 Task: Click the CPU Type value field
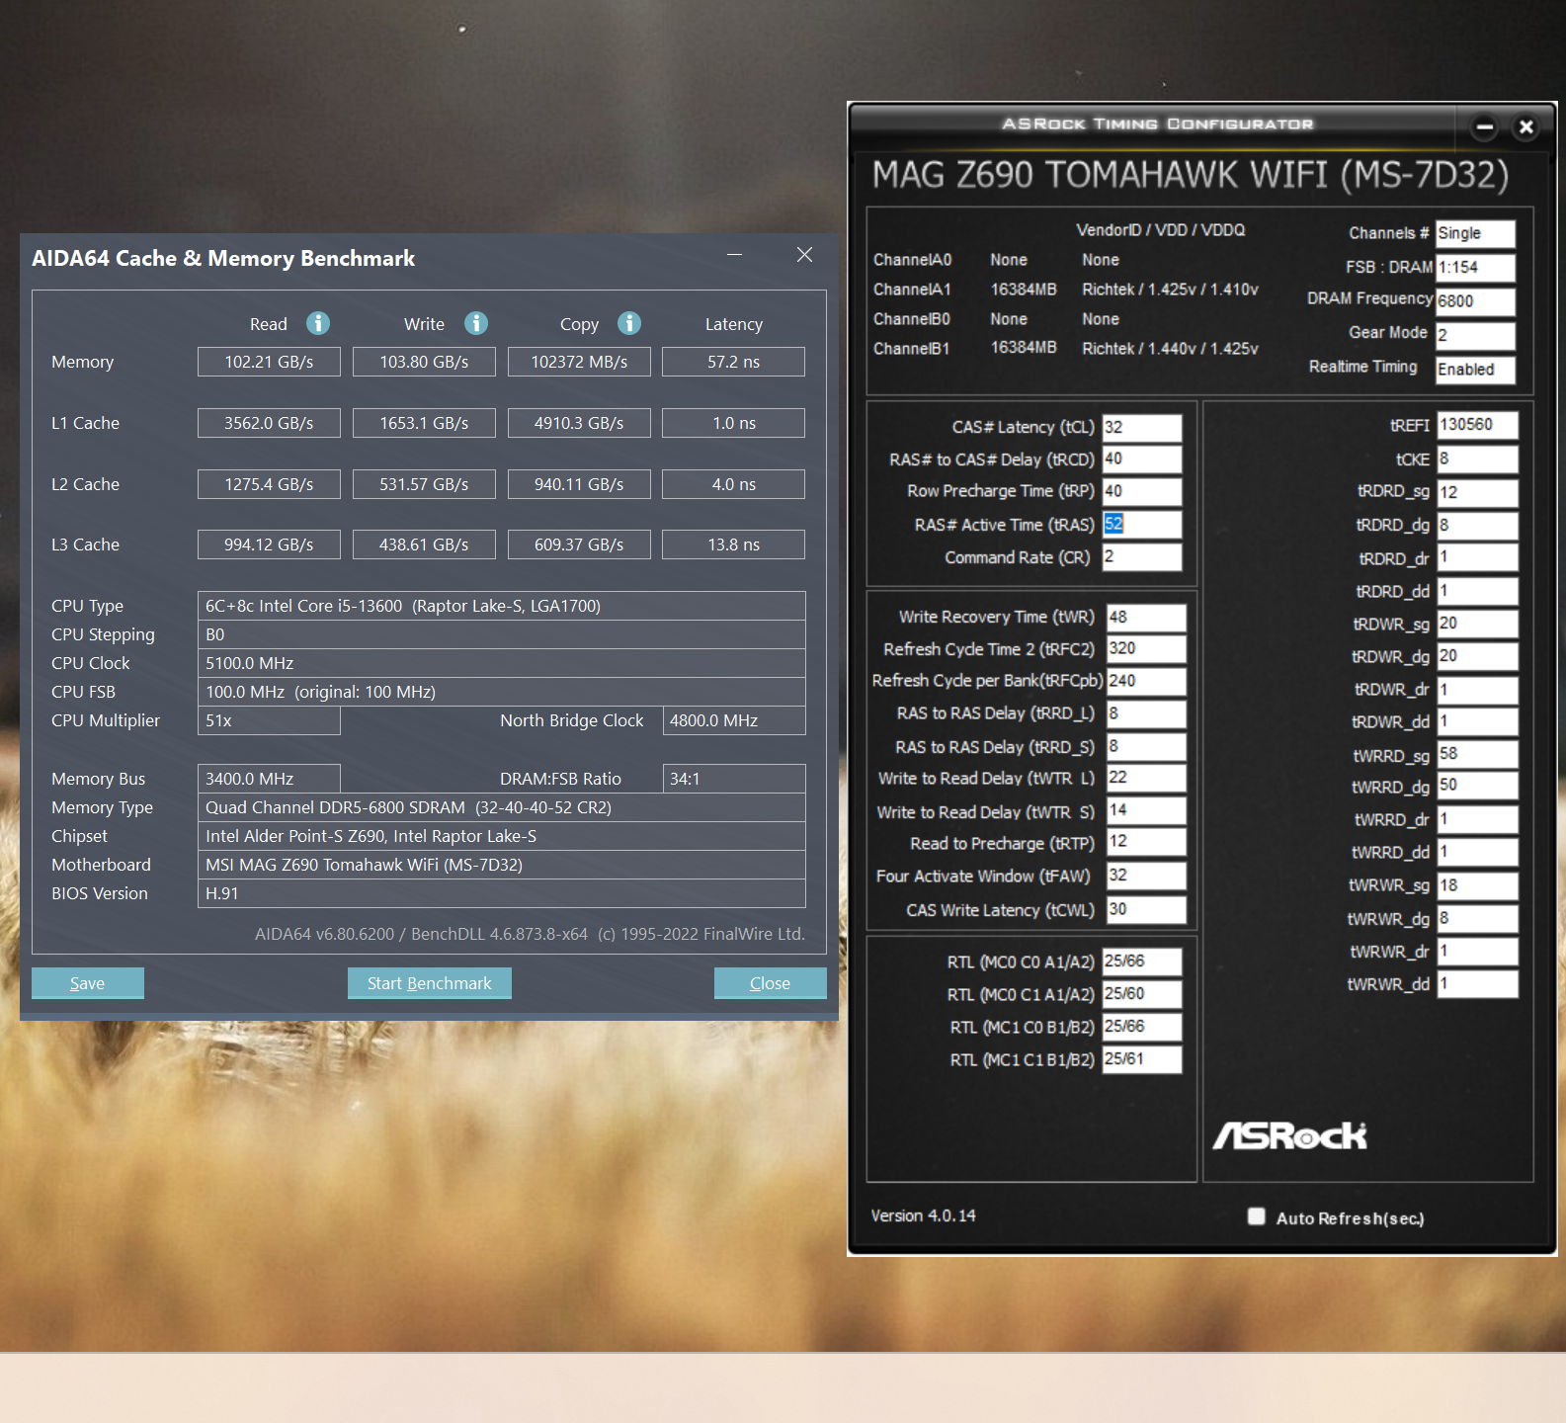tap(502, 606)
